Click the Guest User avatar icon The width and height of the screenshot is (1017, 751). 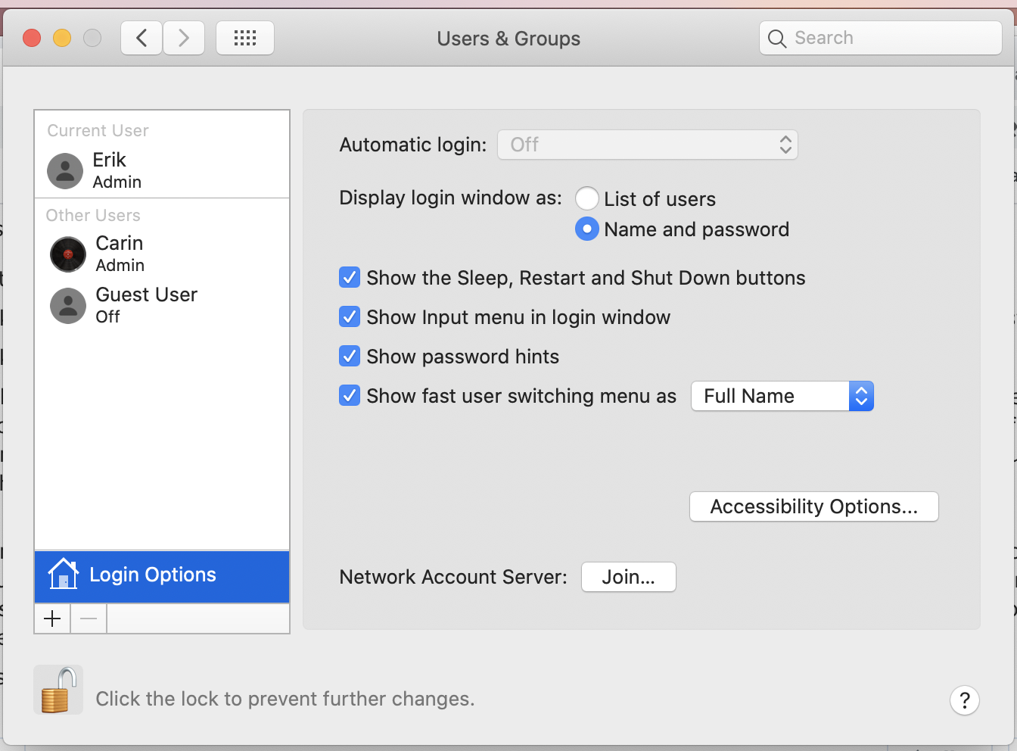point(68,306)
